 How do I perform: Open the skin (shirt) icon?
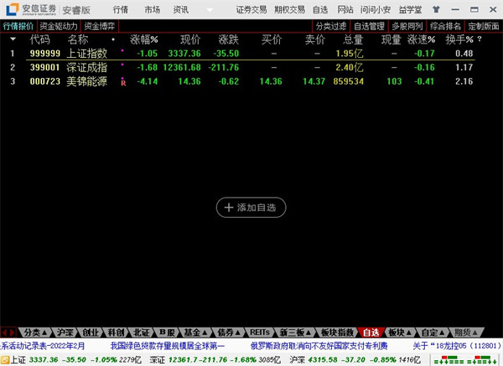click(x=436, y=9)
